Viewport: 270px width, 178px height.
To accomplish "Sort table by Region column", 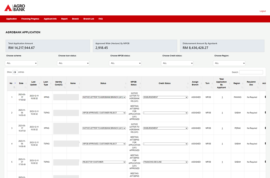I will [237, 83].
